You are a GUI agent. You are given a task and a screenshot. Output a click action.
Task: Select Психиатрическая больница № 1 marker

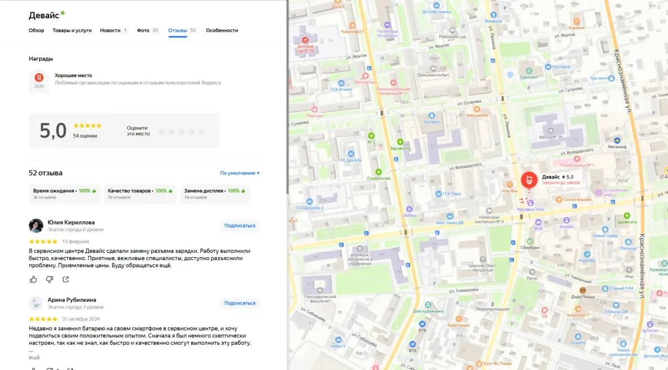pos(393,82)
